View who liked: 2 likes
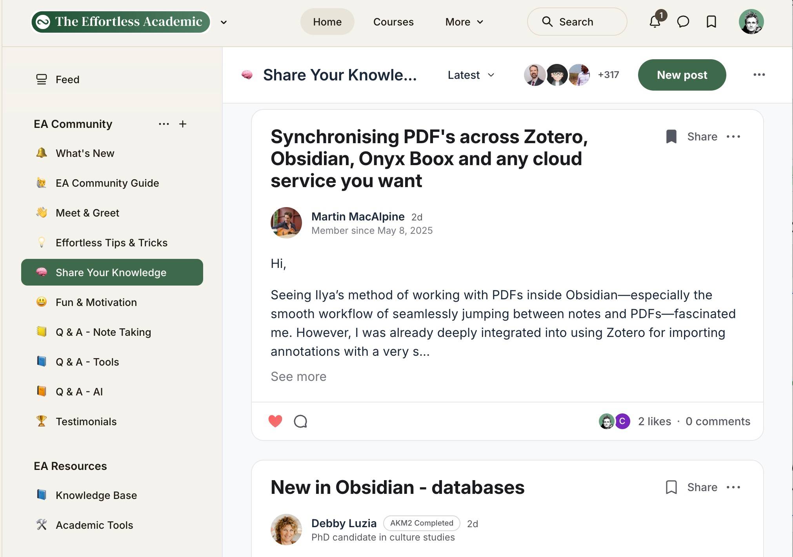The width and height of the screenshot is (793, 557). [655, 421]
